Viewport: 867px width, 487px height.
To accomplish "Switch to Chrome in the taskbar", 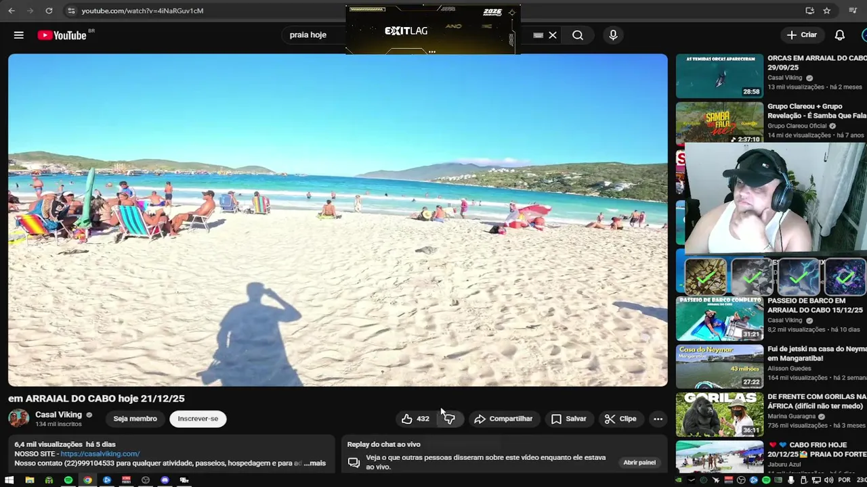I will [87, 480].
